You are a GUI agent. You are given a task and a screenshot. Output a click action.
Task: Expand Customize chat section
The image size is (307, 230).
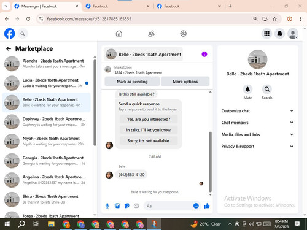[257, 111]
